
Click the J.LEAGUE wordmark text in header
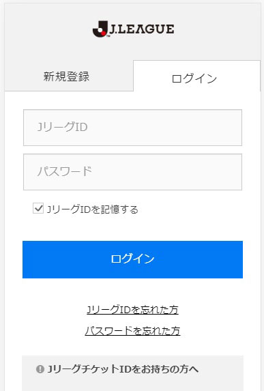click(x=142, y=29)
